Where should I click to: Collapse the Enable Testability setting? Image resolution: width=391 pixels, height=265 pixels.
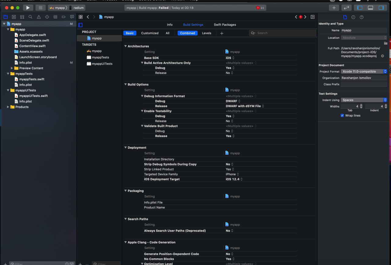point(142,111)
